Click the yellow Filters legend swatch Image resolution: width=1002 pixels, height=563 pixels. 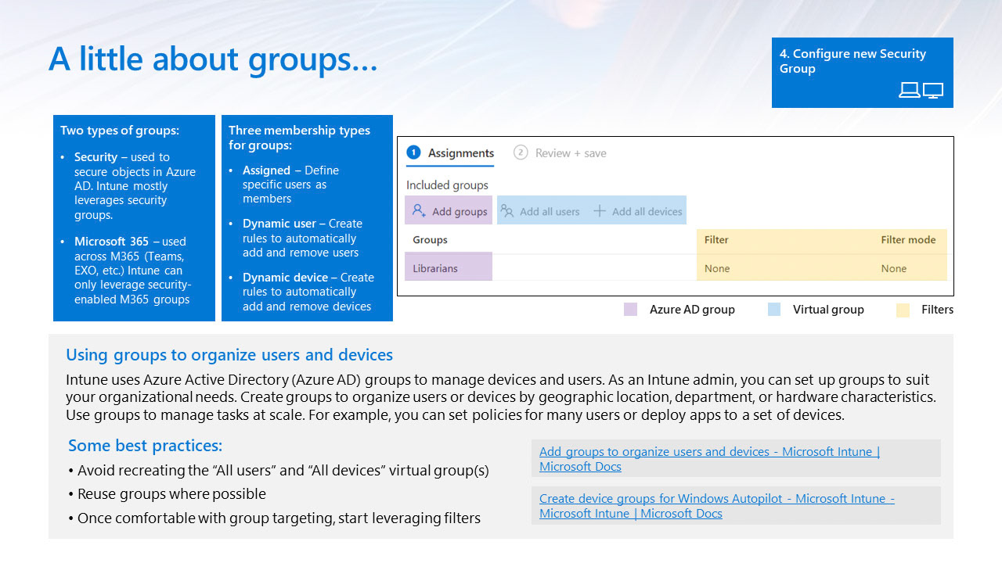[903, 310]
